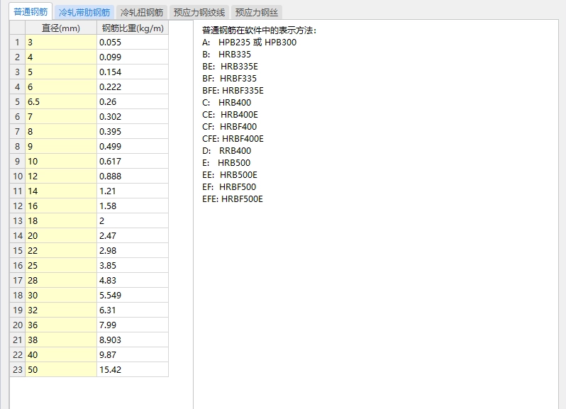Select the weight cell 0.099

point(133,57)
